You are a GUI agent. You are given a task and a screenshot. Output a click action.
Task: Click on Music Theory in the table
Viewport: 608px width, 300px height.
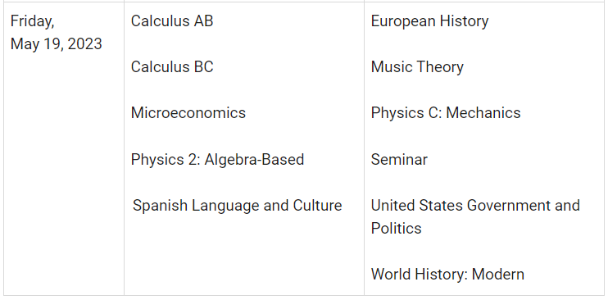(x=417, y=67)
